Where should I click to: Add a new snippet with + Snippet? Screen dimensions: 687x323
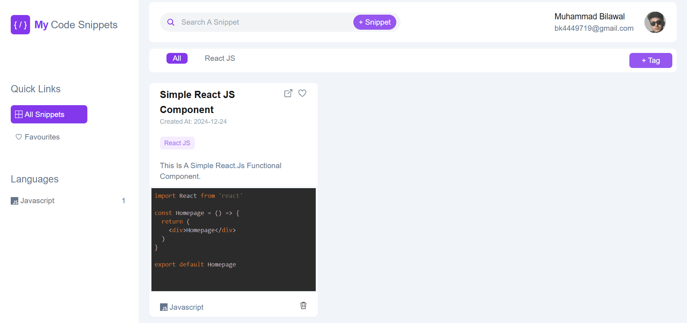(374, 22)
